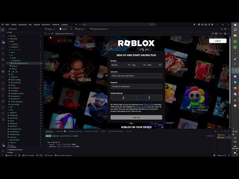Click the browser reload icon
This screenshot has width=239, height=179.
coord(52,34)
